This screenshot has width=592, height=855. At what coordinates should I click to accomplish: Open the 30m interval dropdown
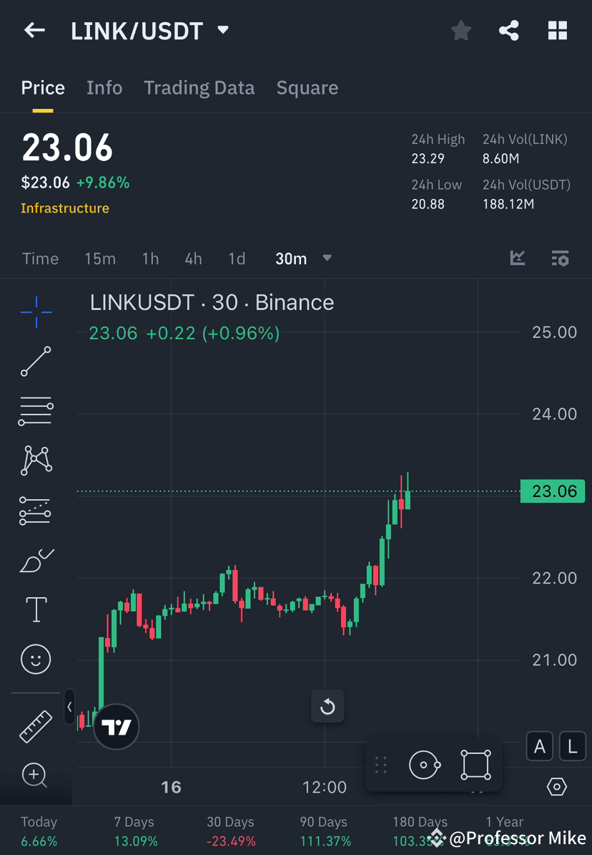[x=304, y=259]
